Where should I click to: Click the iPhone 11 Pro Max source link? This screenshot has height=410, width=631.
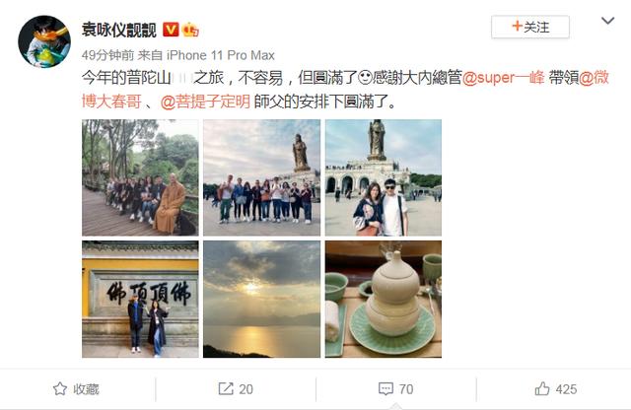(x=221, y=55)
